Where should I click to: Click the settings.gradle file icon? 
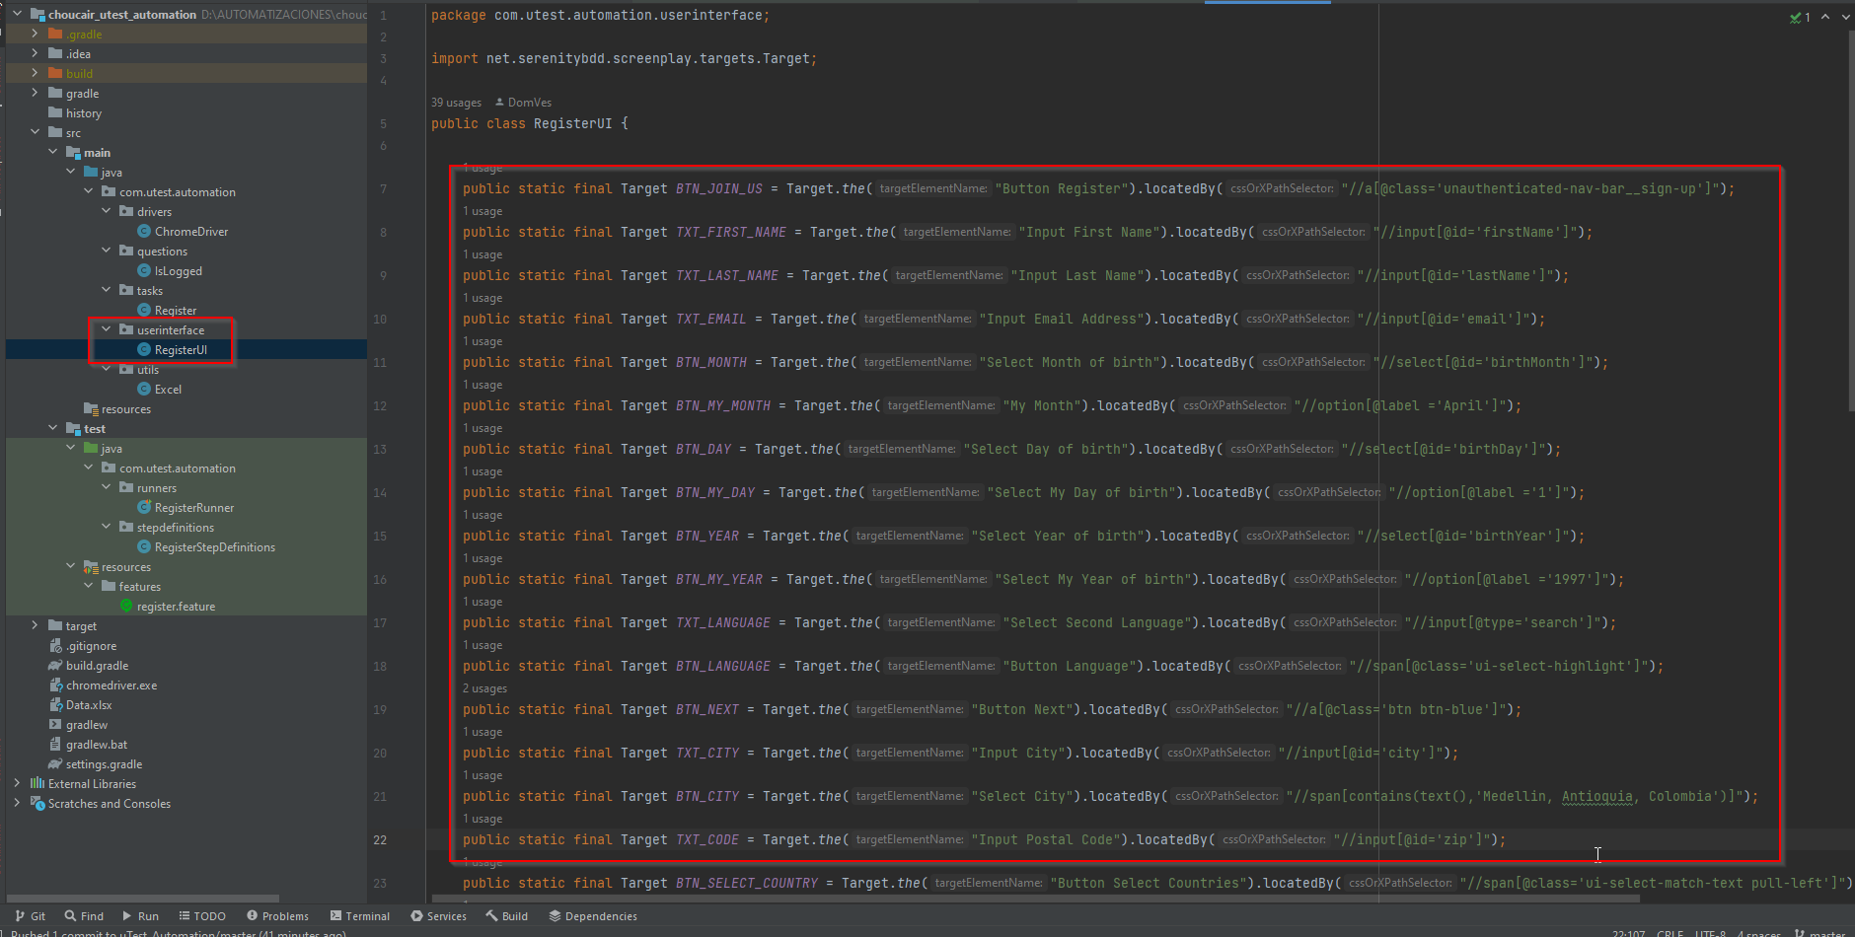55,764
